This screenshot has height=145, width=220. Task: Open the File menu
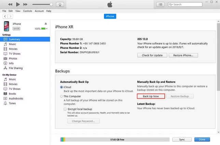4,11
